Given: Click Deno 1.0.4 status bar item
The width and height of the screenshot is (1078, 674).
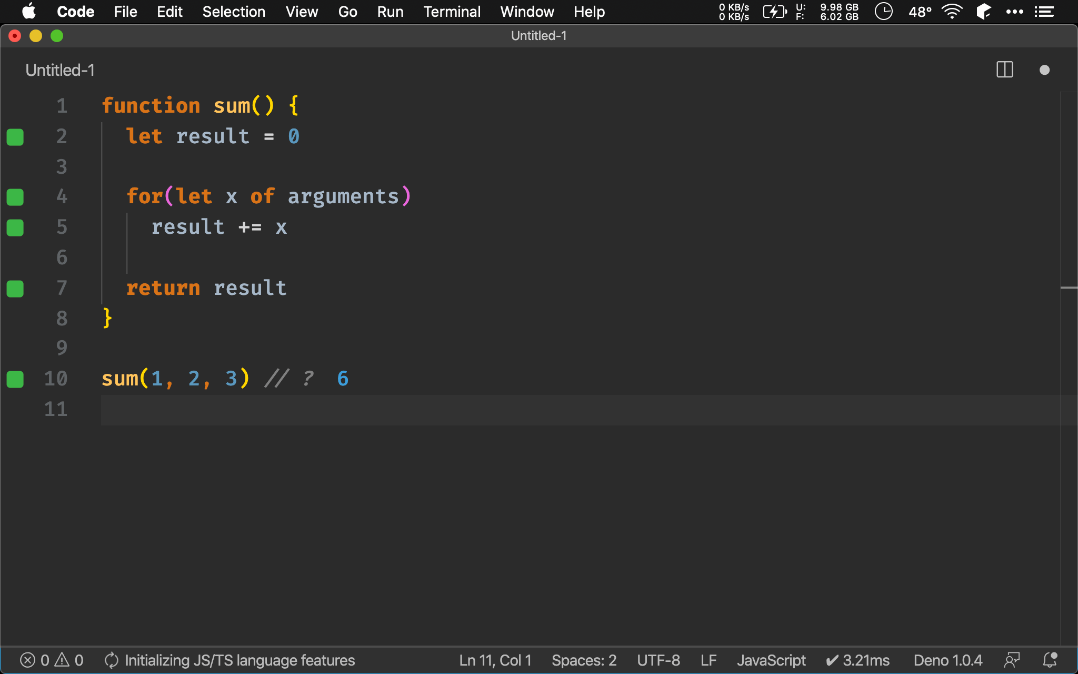Looking at the screenshot, I should tap(947, 660).
